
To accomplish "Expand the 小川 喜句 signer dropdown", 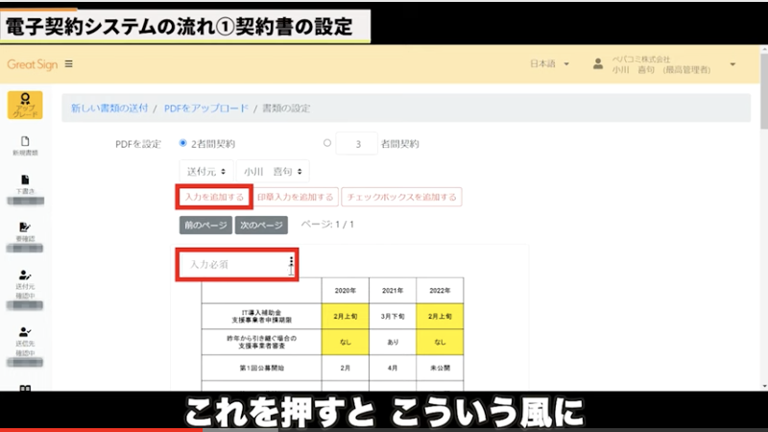I will (273, 171).
